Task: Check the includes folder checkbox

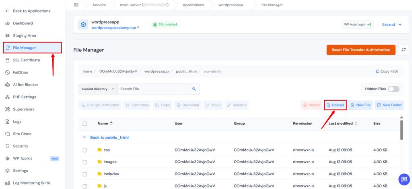Action: [85, 174]
